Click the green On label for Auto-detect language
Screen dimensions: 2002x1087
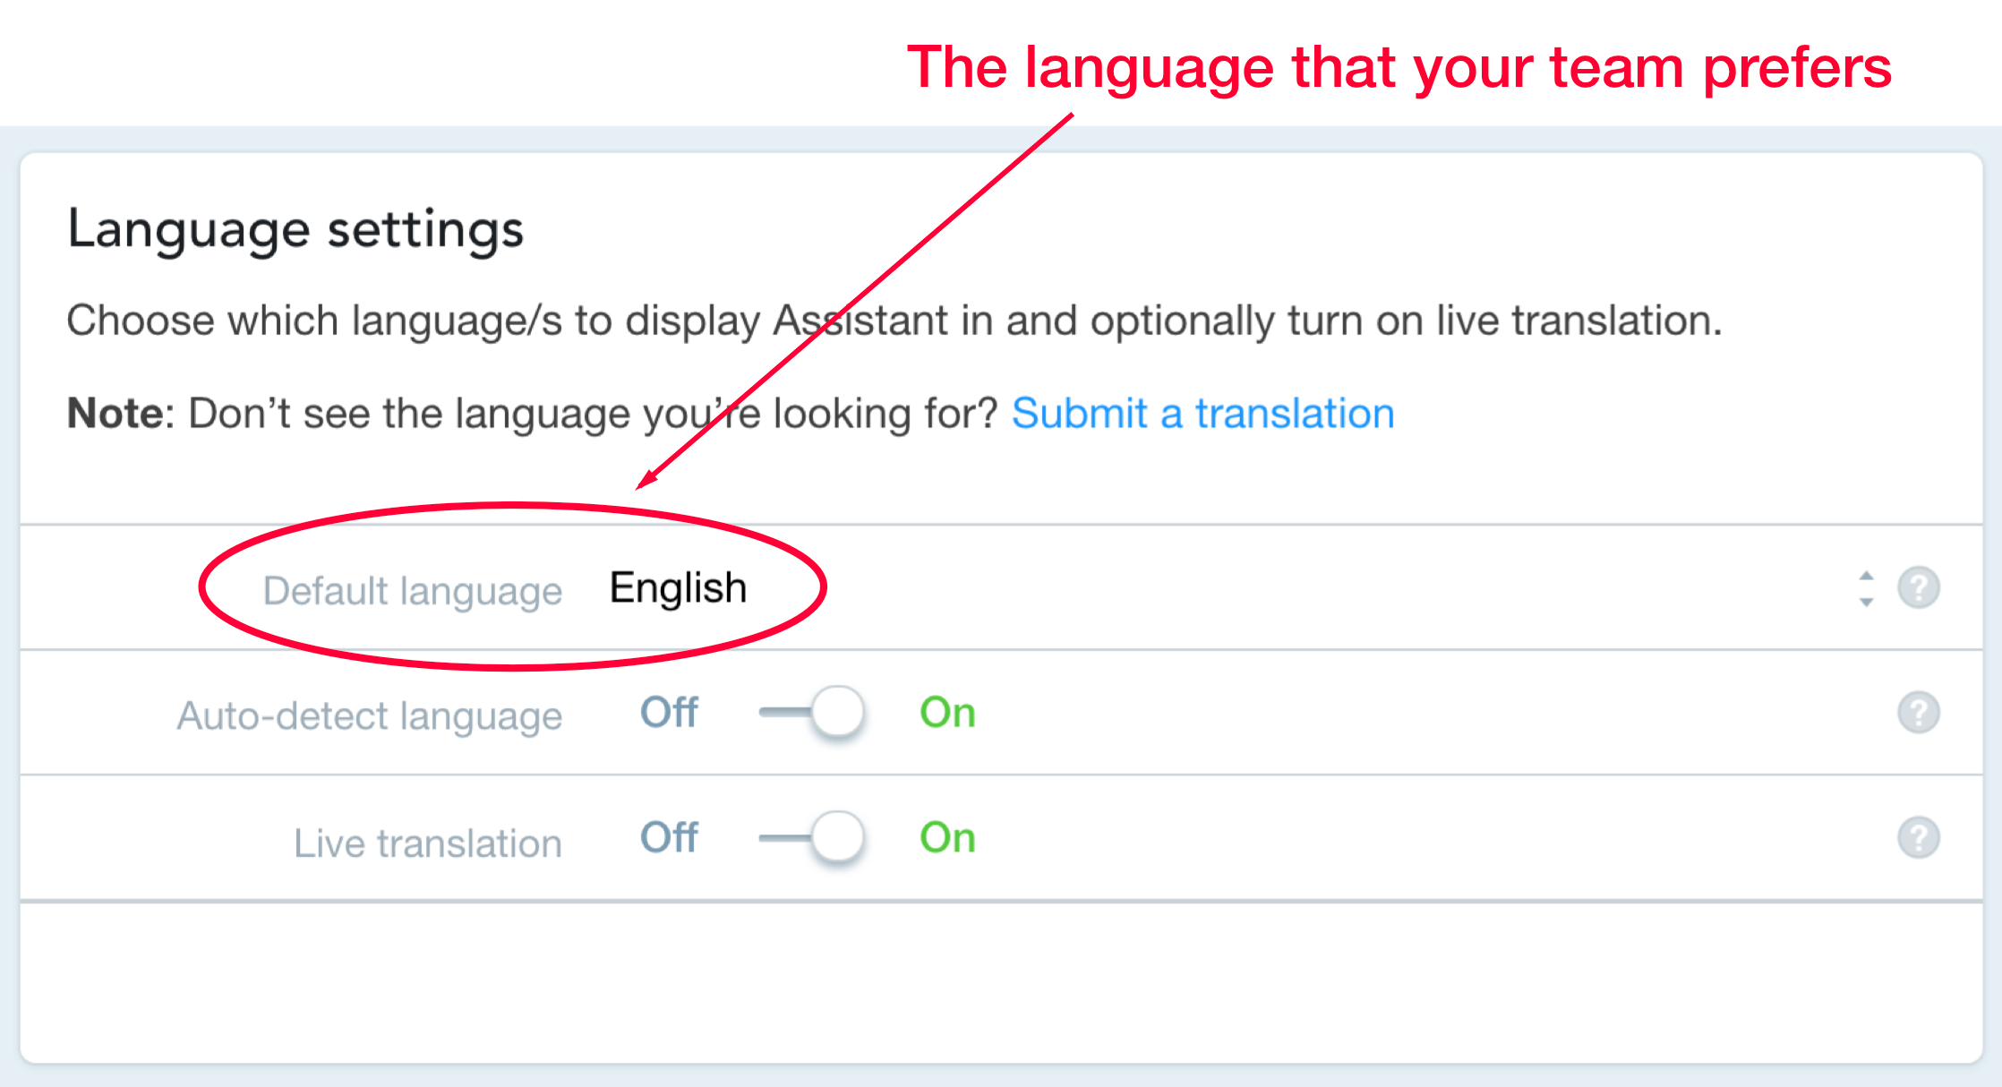coord(947,713)
